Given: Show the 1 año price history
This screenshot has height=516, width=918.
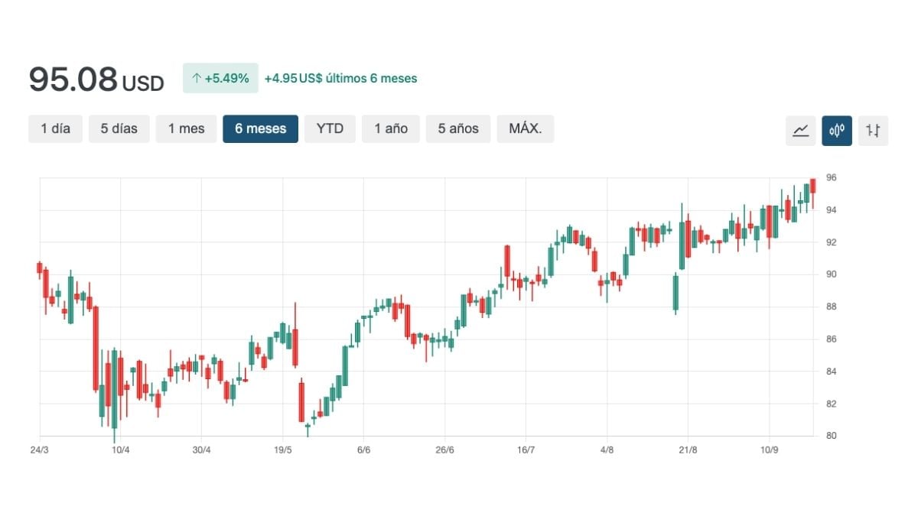Looking at the screenshot, I should 391,128.
